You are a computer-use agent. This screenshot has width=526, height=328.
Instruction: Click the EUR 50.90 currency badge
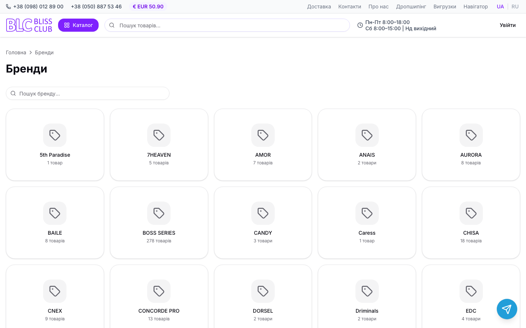coord(148,7)
